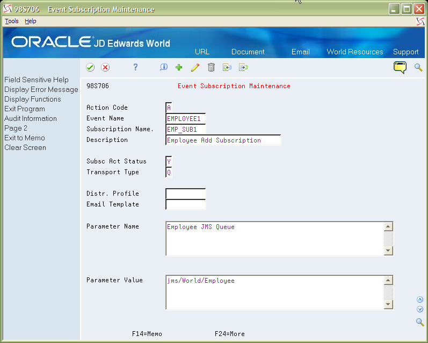Click Parameter Name scrollbar up arrow
The width and height of the screenshot is (428, 343).
tap(388, 226)
